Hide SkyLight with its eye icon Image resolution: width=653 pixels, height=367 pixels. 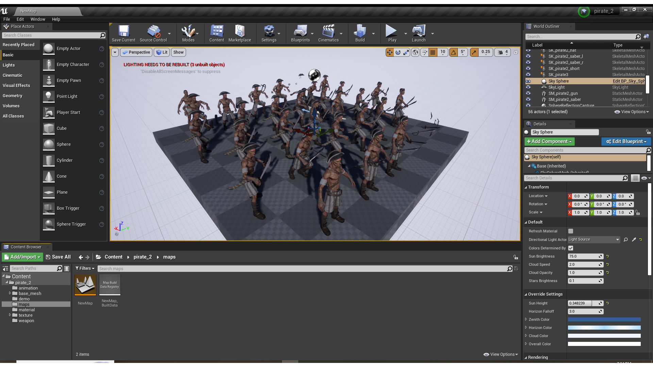click(x=528, y=87)
